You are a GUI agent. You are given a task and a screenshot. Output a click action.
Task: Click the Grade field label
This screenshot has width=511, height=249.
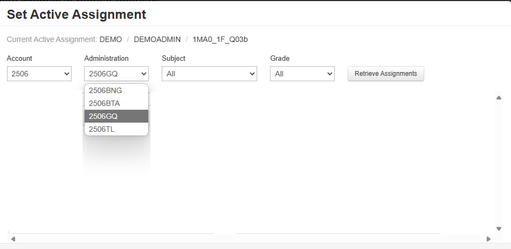(279, 58)
